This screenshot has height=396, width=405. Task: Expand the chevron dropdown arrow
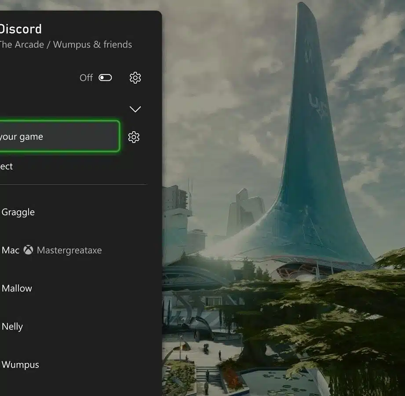click(135, 109)
